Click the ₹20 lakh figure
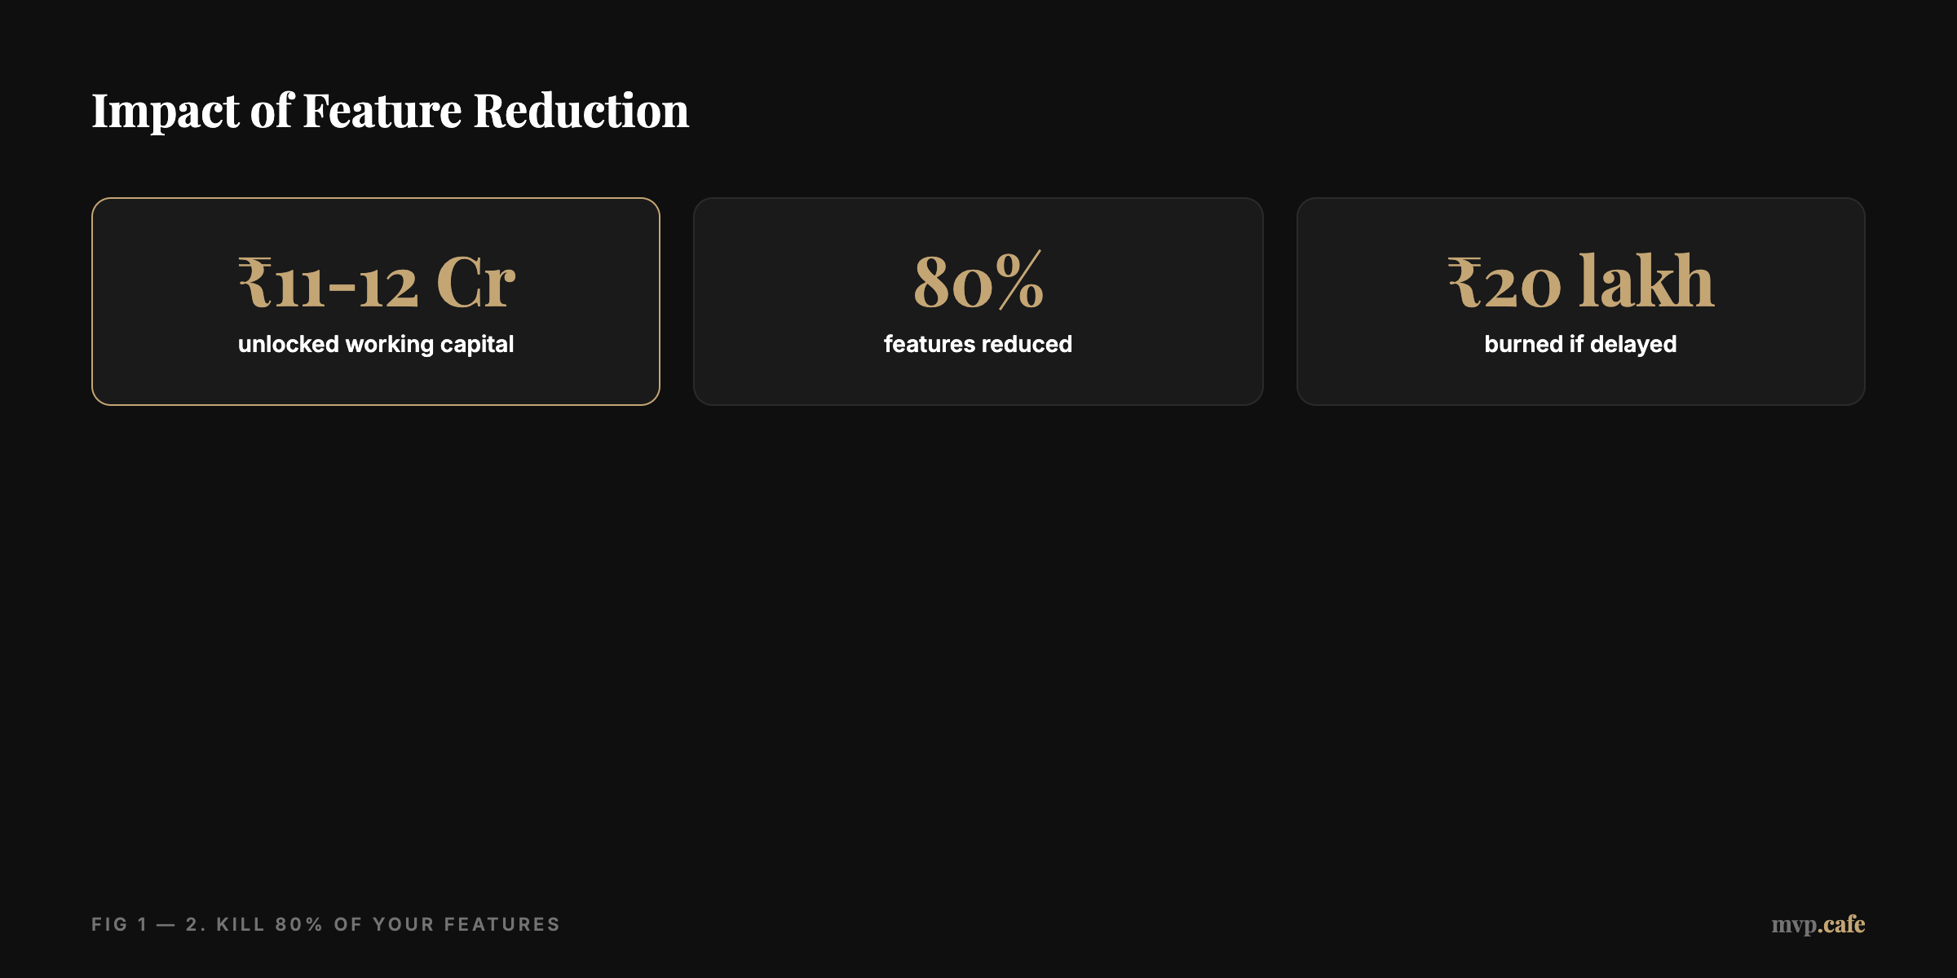Viewport: 1957px width, 978px height. pyautogui.click(x=1580, y=282)
